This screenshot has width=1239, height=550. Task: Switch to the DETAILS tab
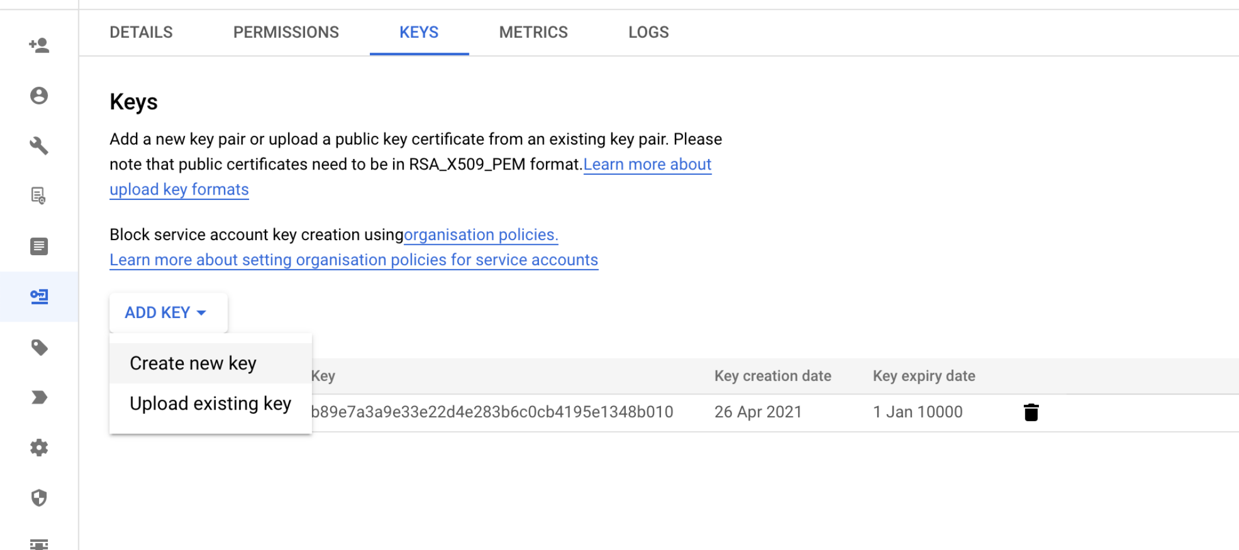pyautogui.click(x=141, y=33)
